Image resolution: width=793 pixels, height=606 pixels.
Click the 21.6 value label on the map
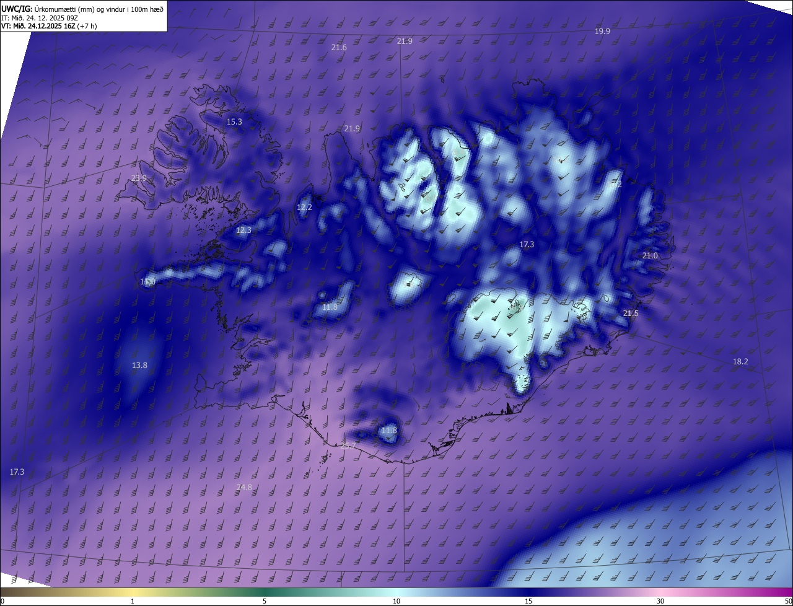(x=339, y=48)
